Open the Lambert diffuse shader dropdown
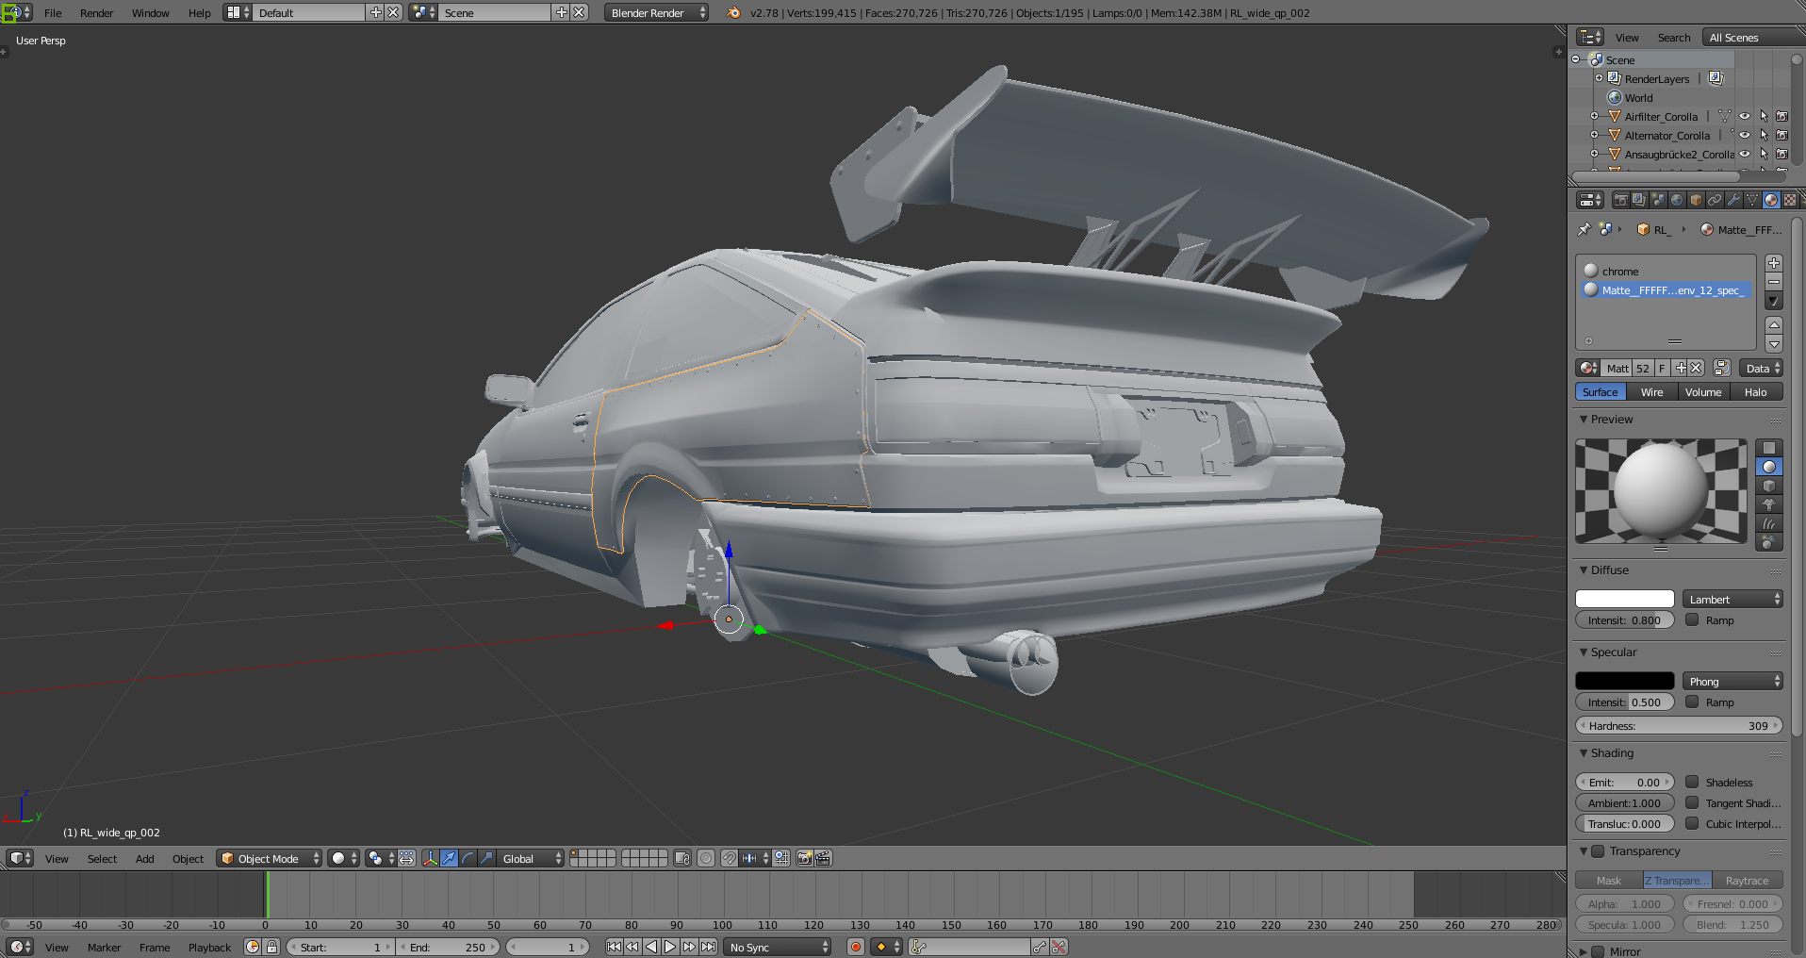1806x958 pixels. tap(1732, 600)
